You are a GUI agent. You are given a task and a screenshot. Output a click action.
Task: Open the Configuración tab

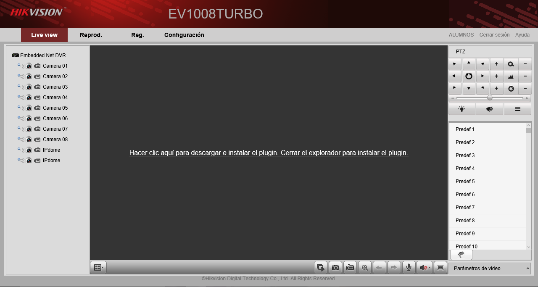[184, 35]
